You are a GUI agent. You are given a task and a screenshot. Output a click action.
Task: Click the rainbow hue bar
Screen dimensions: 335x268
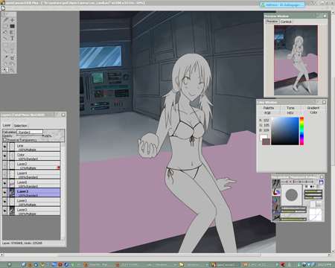[x=301, y=131]
